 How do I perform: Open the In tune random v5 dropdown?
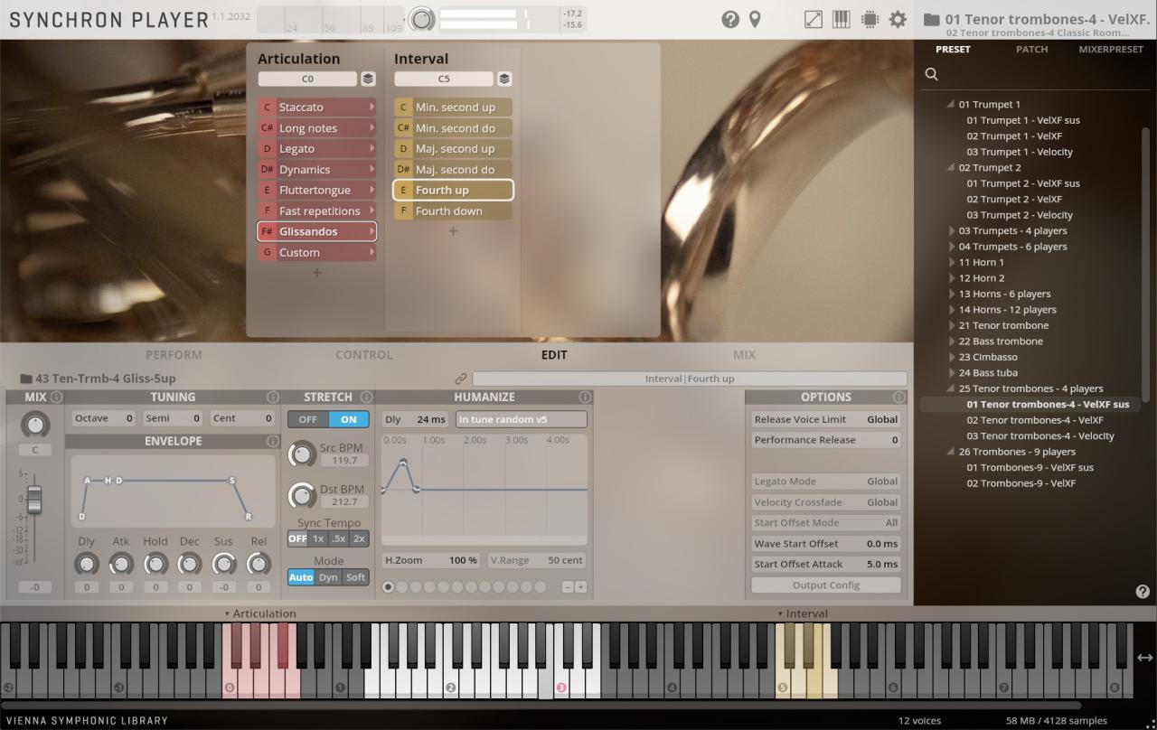[x=522, y=419]
